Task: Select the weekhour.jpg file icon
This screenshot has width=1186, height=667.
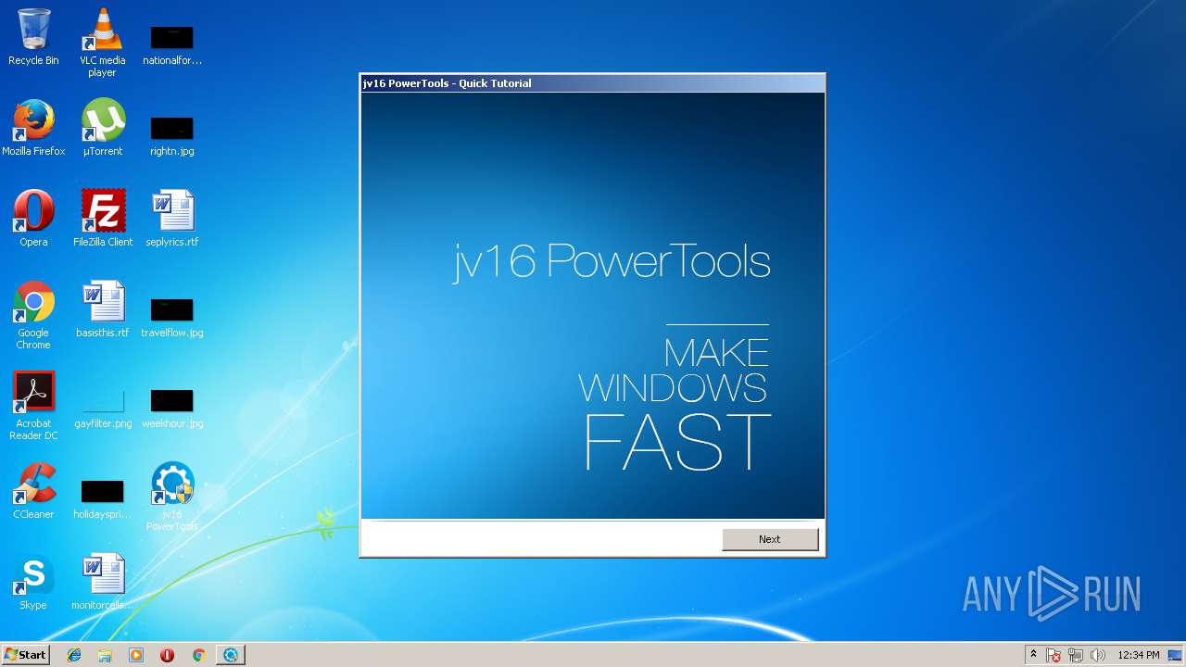Action: click(172, 408)
